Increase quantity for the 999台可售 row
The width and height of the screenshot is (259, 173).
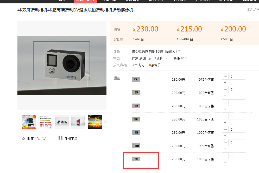[225, 149]
